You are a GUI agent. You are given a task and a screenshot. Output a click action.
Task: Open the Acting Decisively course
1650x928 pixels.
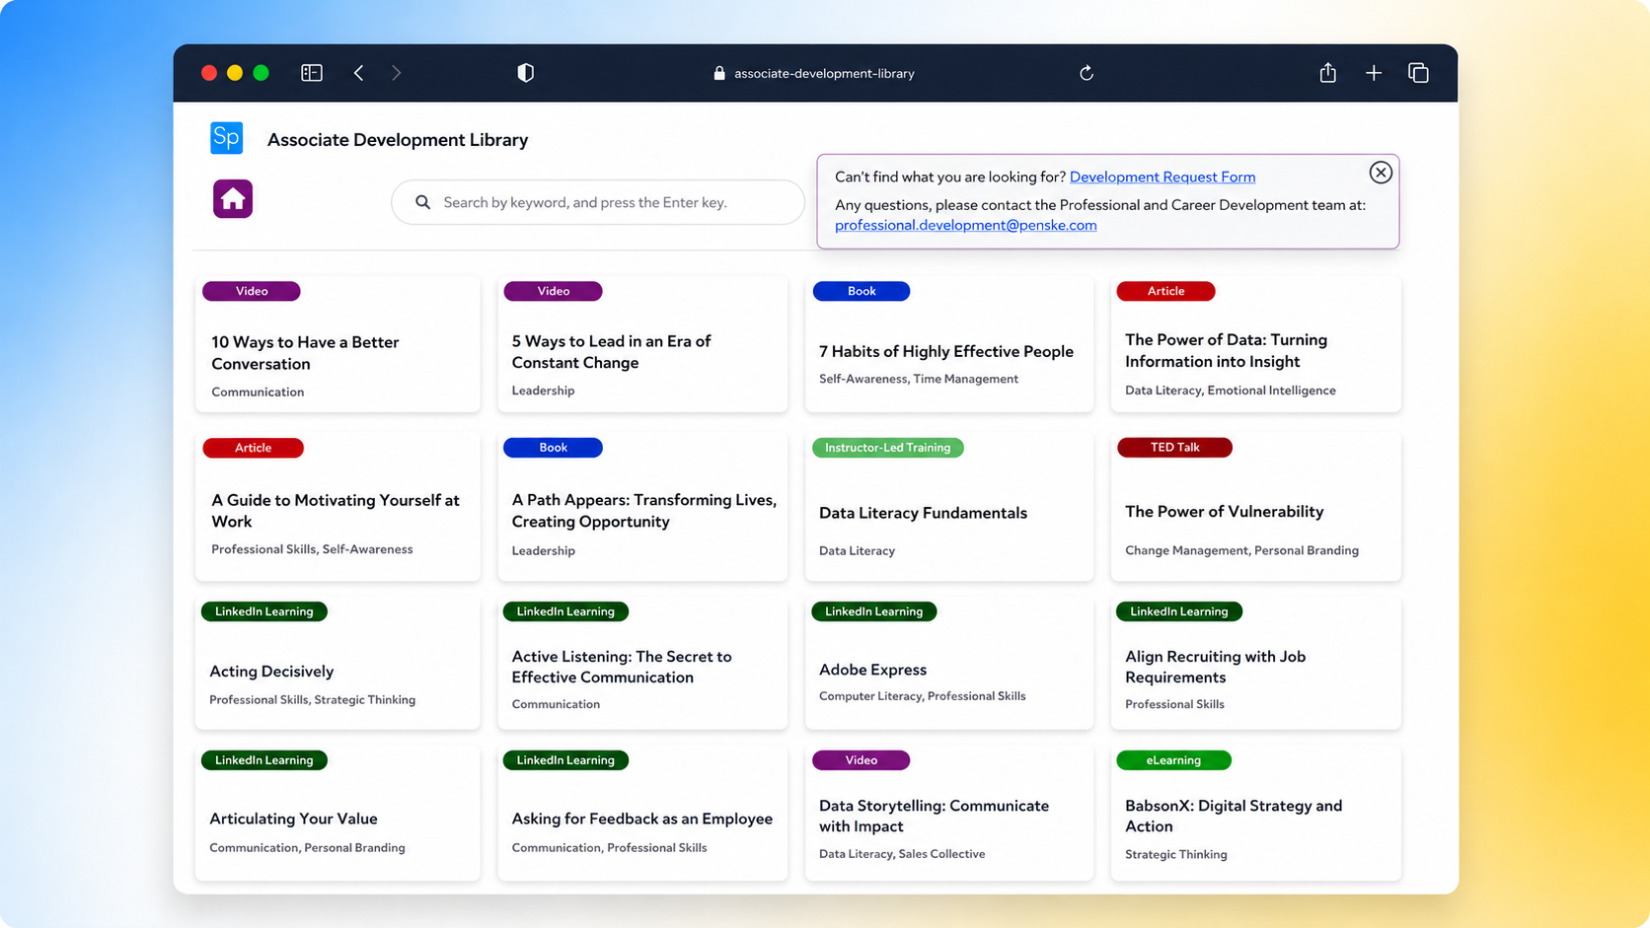(x=338, y=663)
